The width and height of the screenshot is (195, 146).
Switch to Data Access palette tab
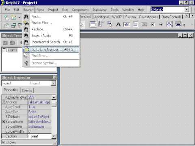click(x=148, y=17)
